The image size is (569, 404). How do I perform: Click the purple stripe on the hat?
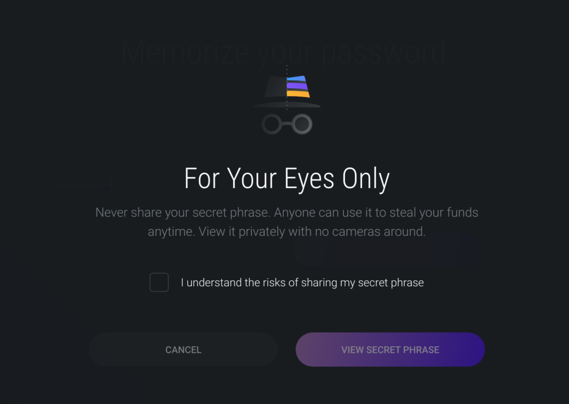click(x=297, y=86)
